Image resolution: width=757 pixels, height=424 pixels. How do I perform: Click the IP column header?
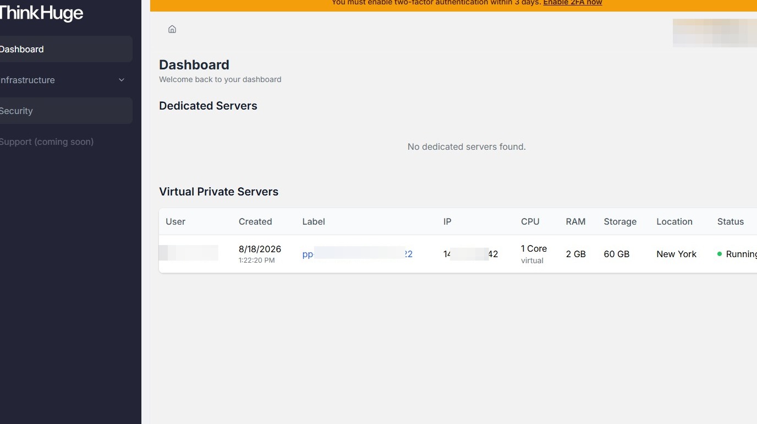[447, 221]
